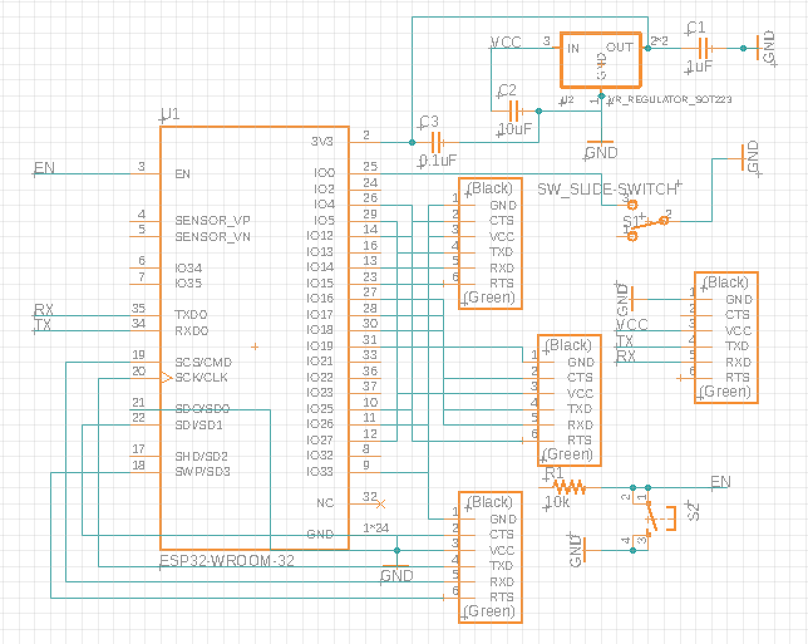Select the U1 reference designator label

171,114
